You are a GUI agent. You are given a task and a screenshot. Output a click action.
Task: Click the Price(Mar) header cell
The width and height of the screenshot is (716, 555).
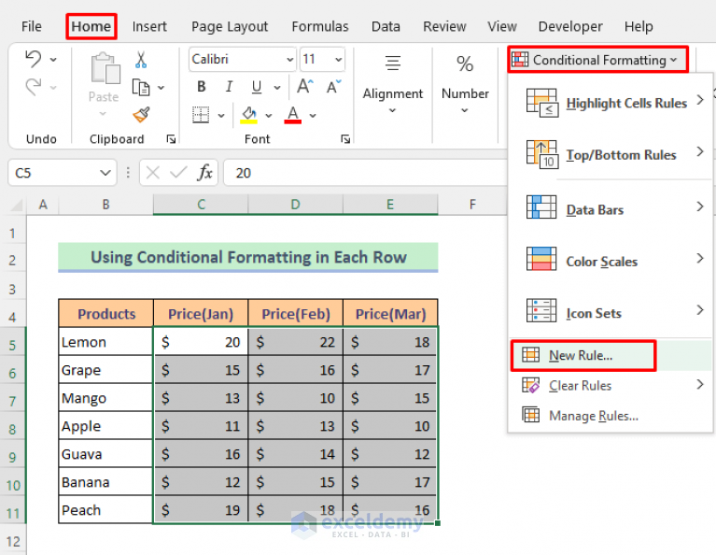click(390, 314)
